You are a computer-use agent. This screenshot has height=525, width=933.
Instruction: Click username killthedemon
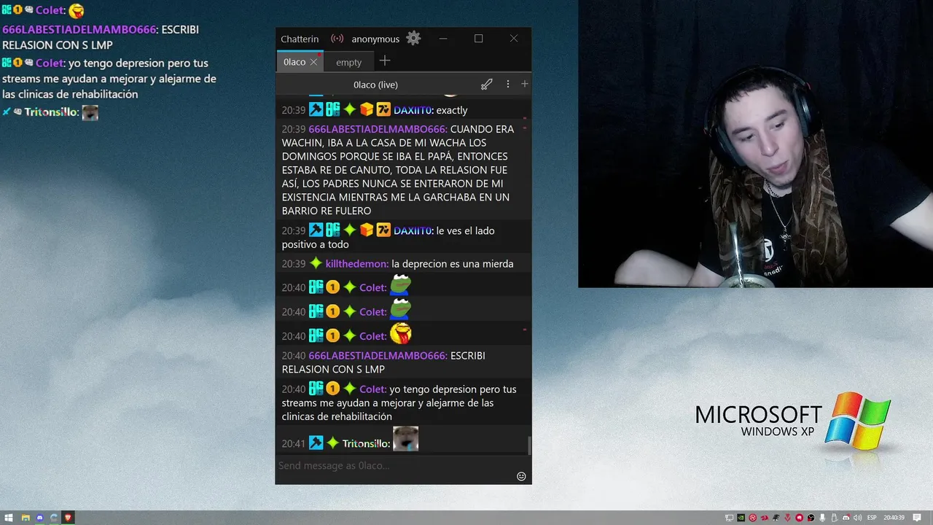(x=356, y=264)
